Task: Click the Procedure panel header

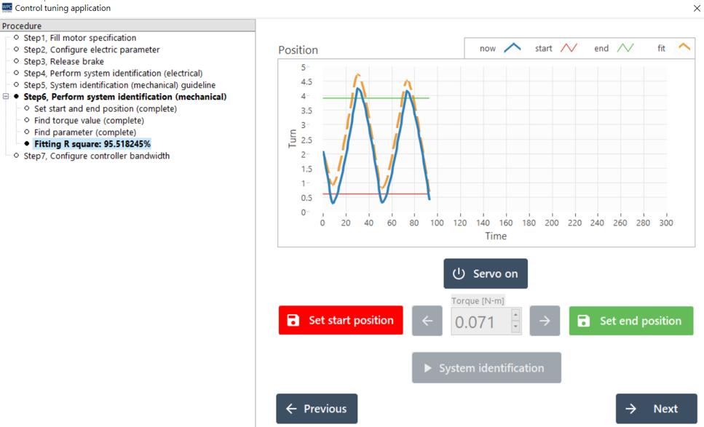Action: 127,26
